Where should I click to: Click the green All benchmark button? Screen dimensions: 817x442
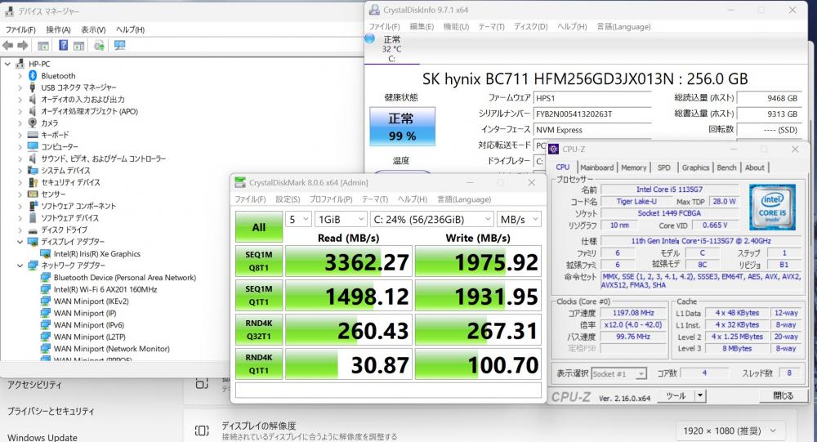(x=258, y=226)
